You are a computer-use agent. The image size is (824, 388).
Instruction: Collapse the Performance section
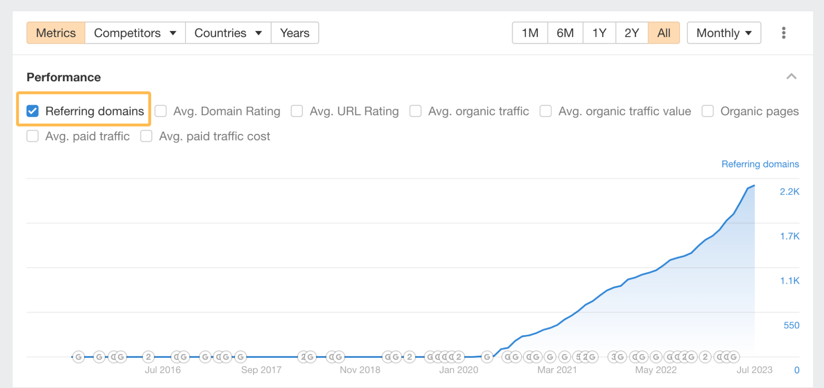(x=791, y=77)
